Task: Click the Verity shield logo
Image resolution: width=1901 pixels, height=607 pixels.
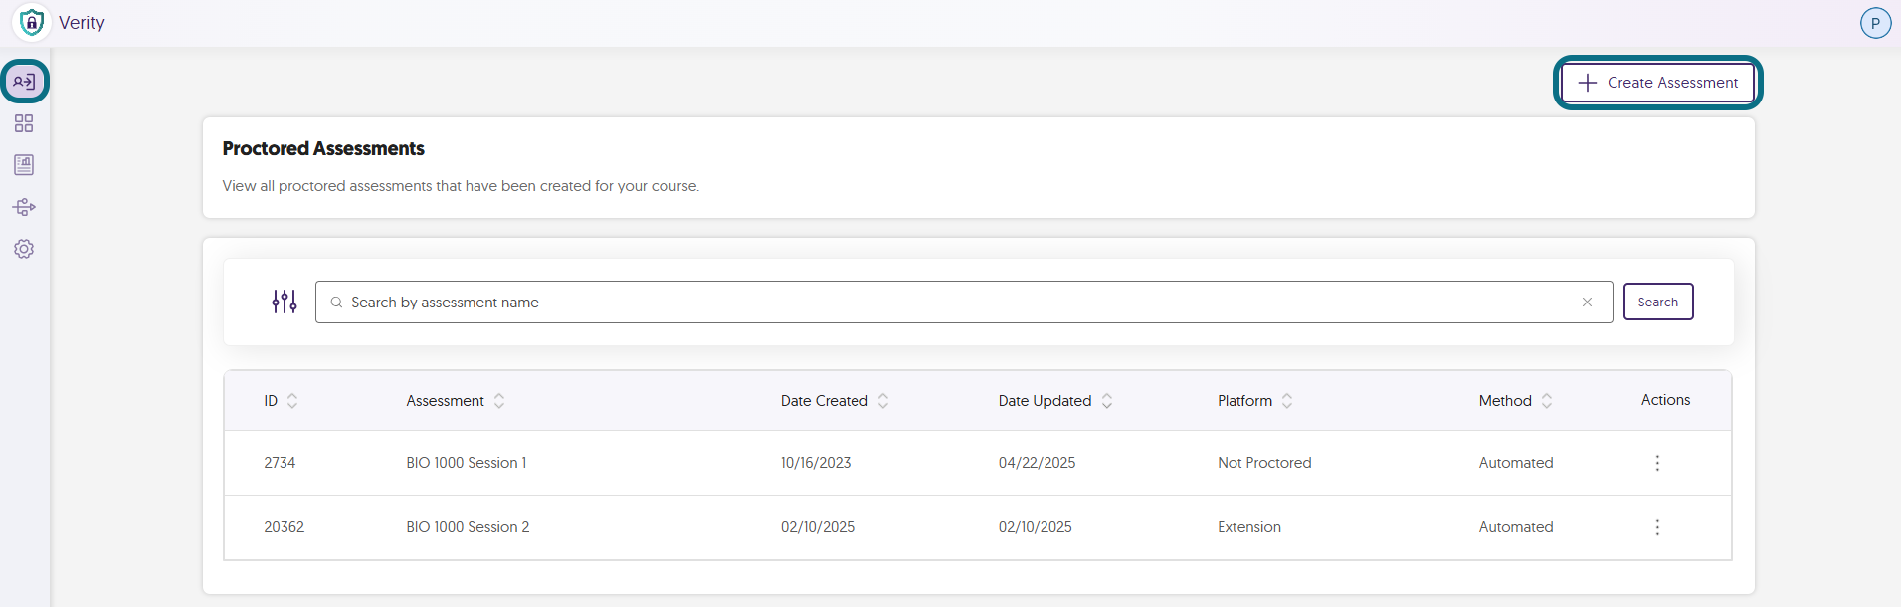Action: coord(32,22)
